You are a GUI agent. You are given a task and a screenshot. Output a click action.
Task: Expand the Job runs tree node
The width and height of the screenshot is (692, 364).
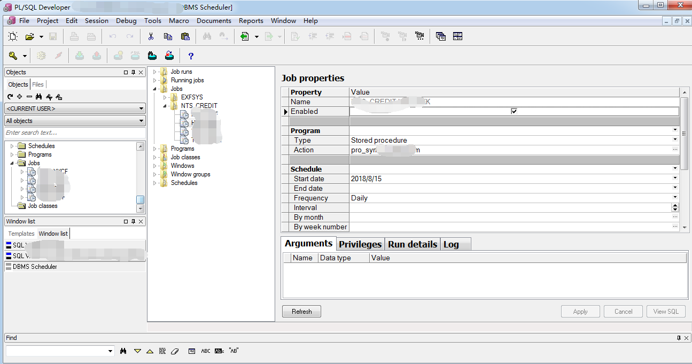click(x=155, y=72)
